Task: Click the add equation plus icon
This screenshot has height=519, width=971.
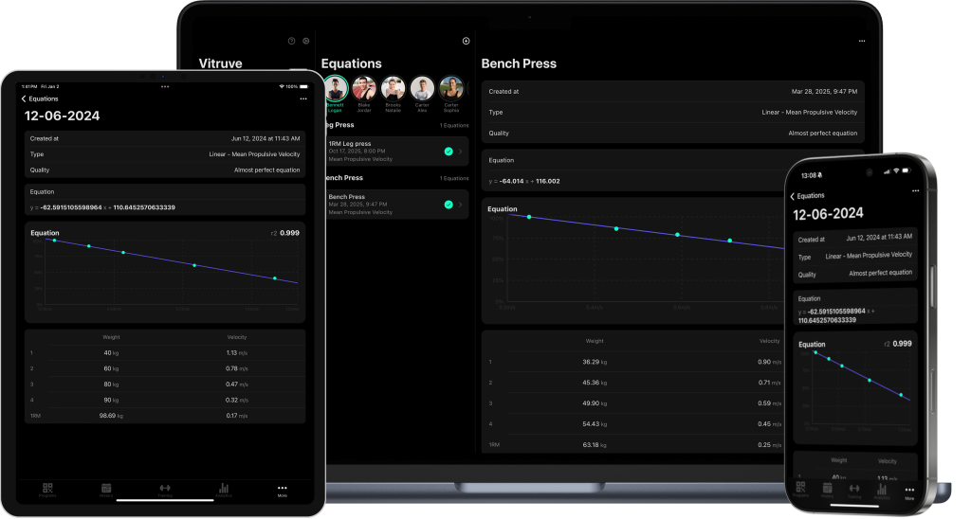Action: [x=466, y=41]
